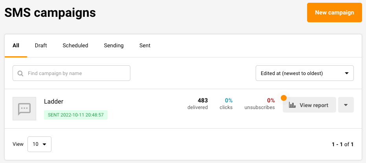Switch to the Draft tab
Image resolution: width=366 pixels, height=163 pixels.
tap(41, 45)
